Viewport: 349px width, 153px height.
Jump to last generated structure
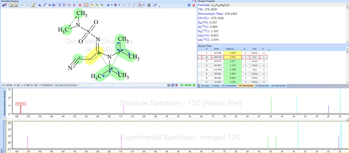pyautogui.click(x=194, y=85)
